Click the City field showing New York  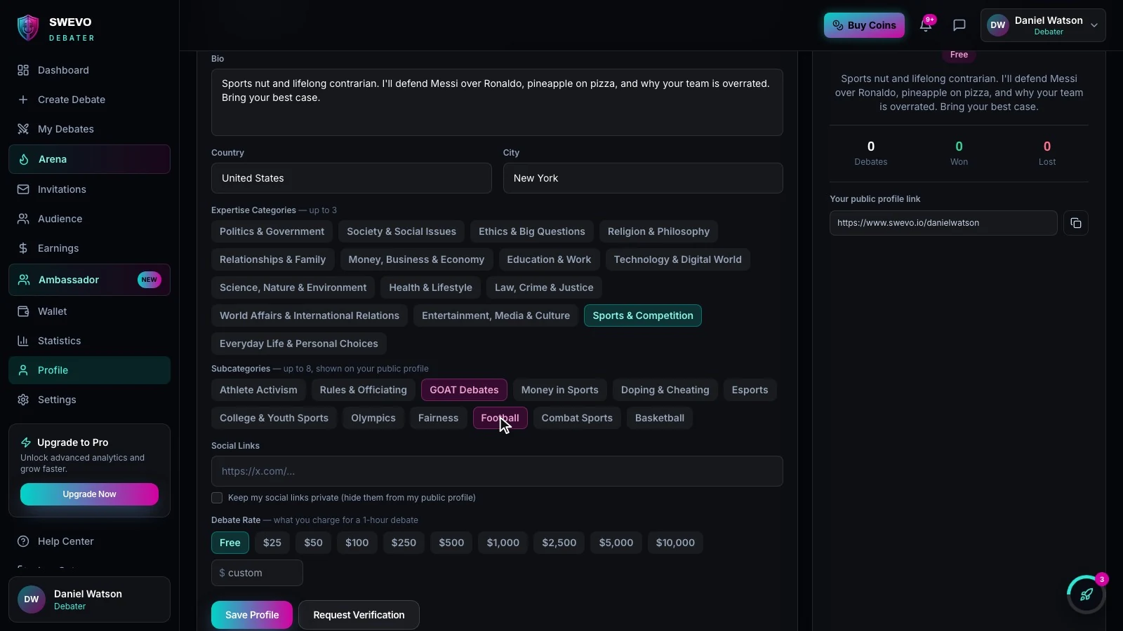click(643, 178)
